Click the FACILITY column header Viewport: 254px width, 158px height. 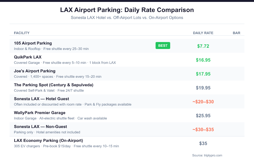(x=22, y=33)
